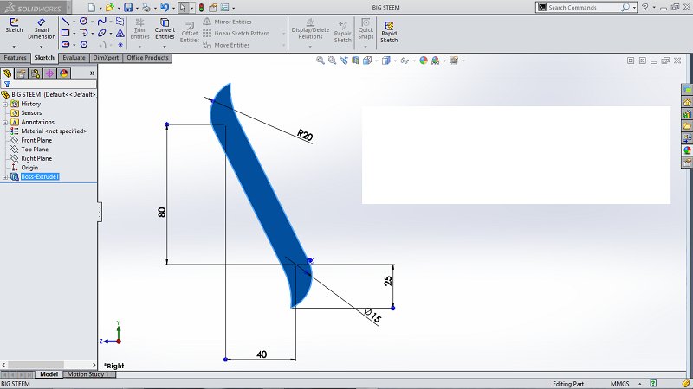The height and width of the screenshot is (389, 693).
Task: Click the Convert Entities tool
Action: (165, 29)
